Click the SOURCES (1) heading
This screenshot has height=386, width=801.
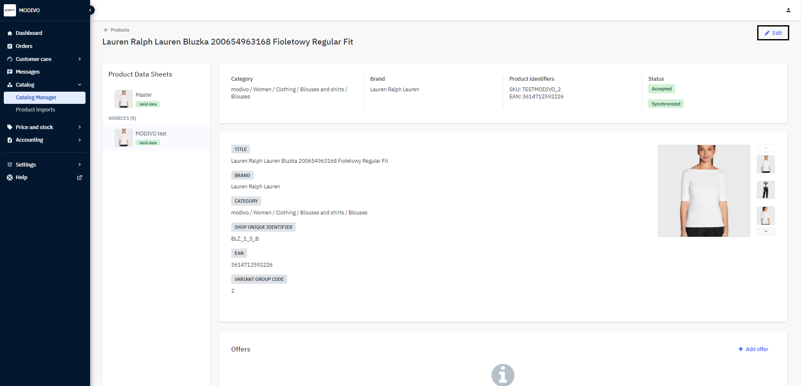click(x=122, y=118)
